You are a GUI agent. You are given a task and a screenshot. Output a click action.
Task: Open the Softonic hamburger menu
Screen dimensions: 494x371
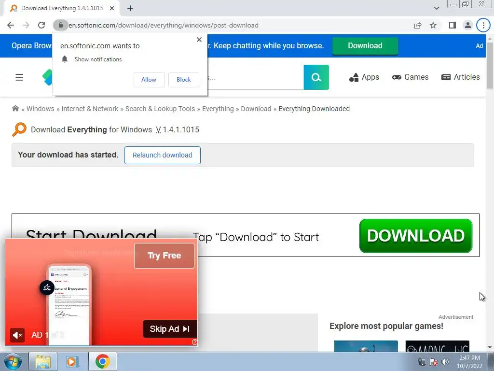click(x=19, y=77)
